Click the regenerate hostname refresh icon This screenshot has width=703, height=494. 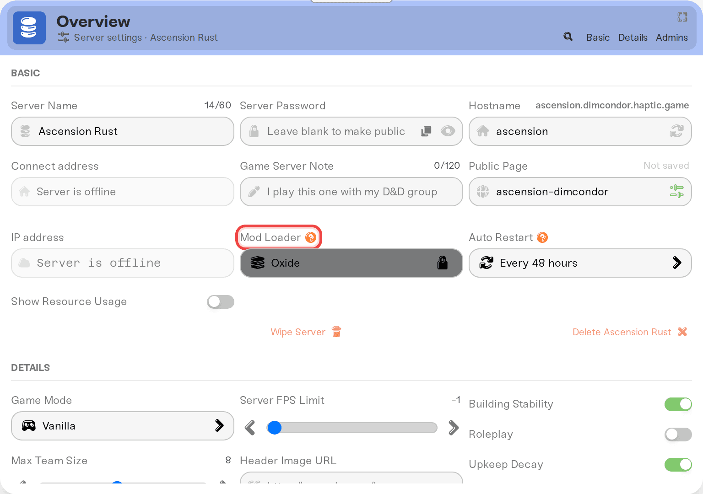tap(676, 131)
